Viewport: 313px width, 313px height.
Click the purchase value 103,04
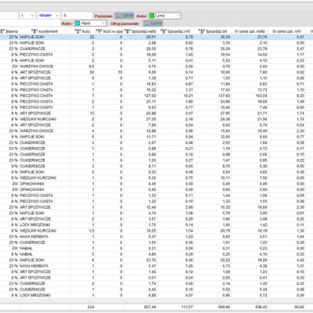point(261,95)
